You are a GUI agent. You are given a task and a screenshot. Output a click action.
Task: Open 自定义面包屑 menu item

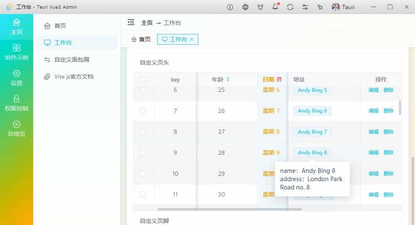[77, 60]
